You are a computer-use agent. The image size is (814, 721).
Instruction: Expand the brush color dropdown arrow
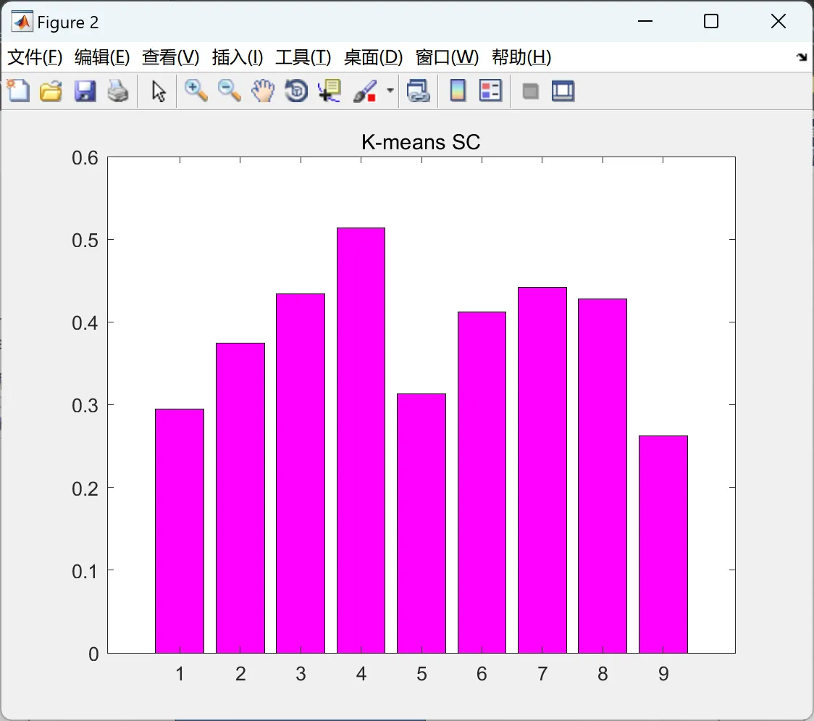coord(390,91)
